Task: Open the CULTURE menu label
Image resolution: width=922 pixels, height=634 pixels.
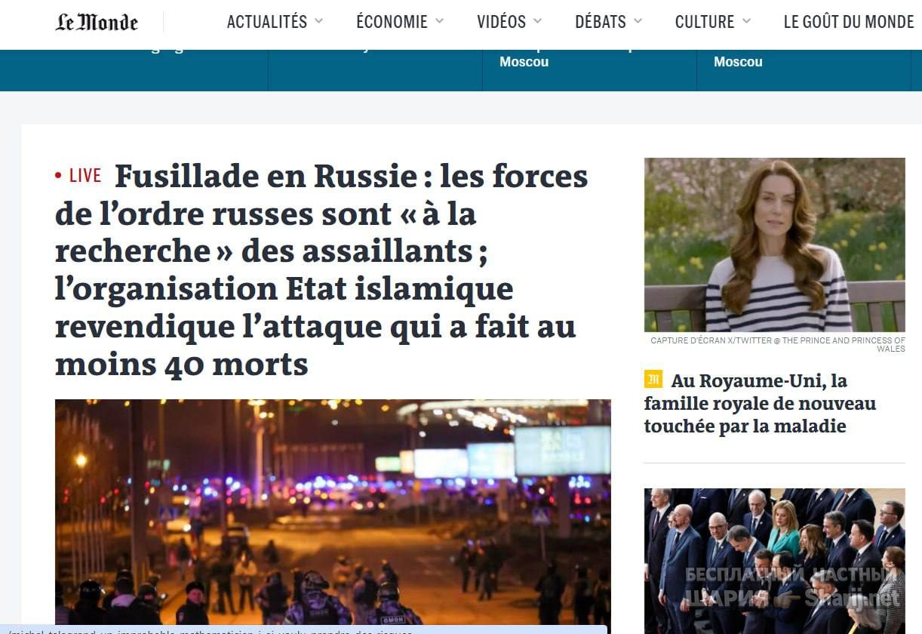Action: (x=705, y=22)
